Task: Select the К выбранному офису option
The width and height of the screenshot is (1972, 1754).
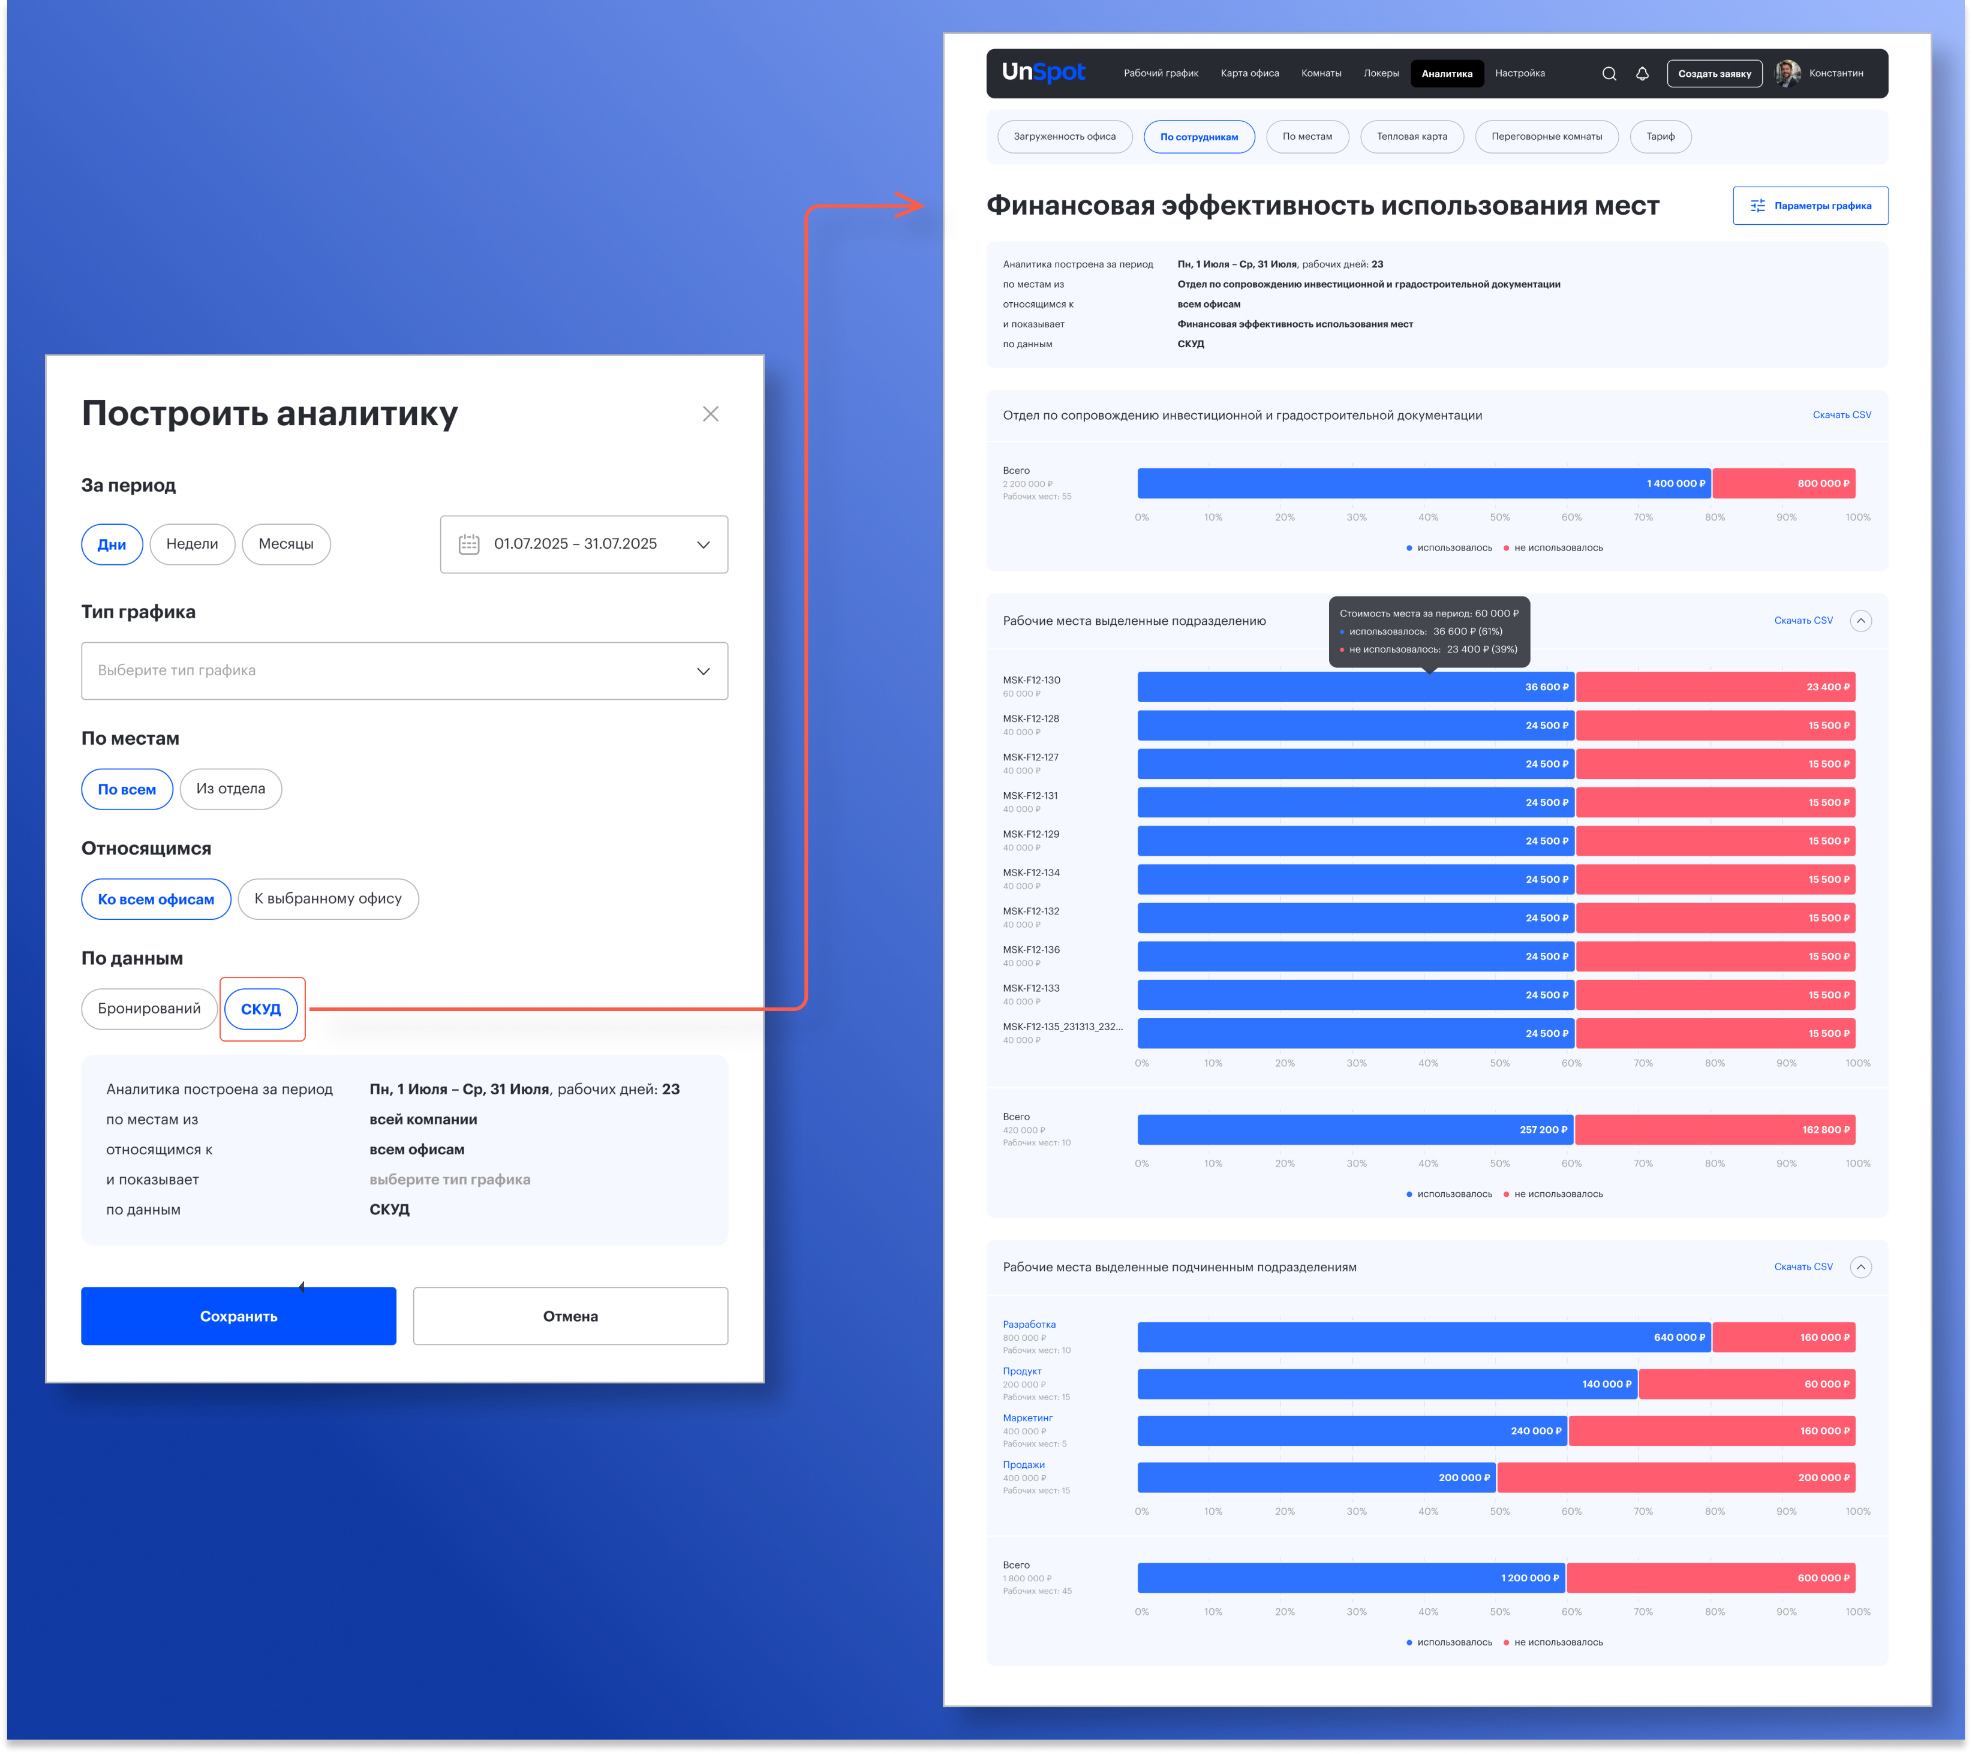Action: [x=328, y=899]
